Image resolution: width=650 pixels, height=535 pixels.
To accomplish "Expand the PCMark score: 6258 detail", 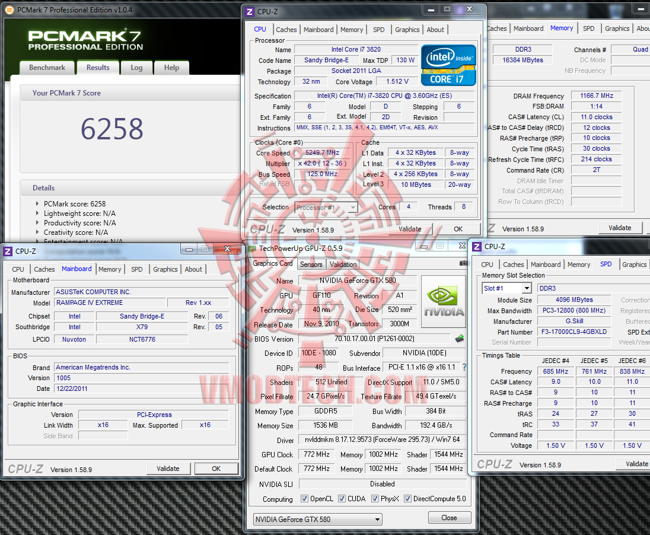I will [37, 203].
